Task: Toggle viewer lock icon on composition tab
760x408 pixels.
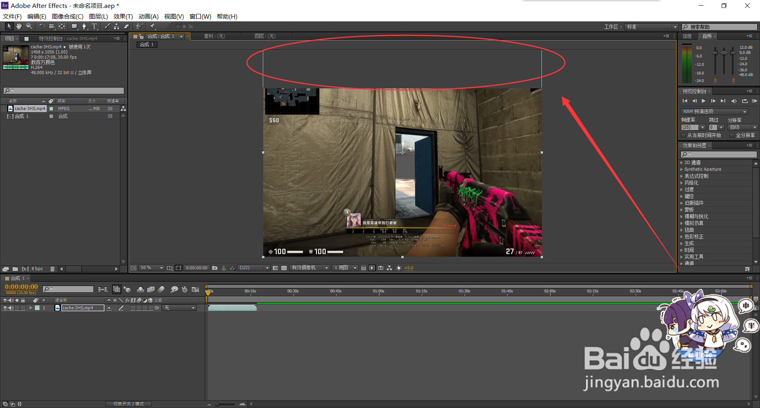Action: click(141, 36)
